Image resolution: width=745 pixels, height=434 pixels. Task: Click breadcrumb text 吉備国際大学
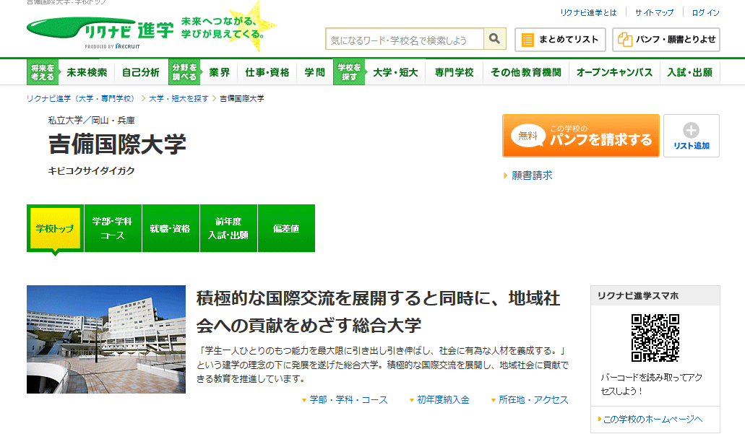(242, 98)
